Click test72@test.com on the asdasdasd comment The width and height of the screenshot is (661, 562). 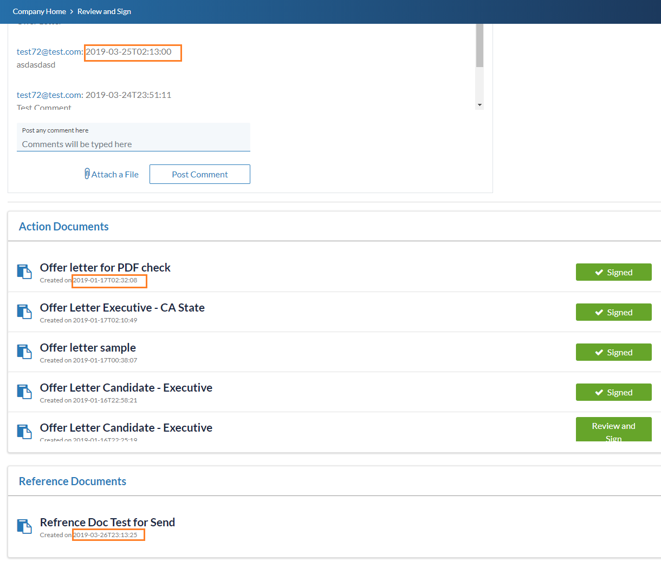pyautogui.click(x=49, y=52)
